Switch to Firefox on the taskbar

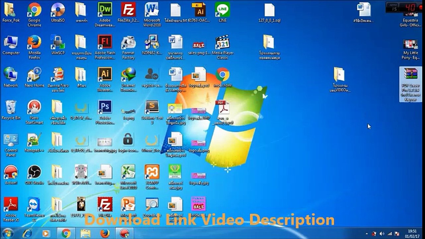(x=105, y=234)
